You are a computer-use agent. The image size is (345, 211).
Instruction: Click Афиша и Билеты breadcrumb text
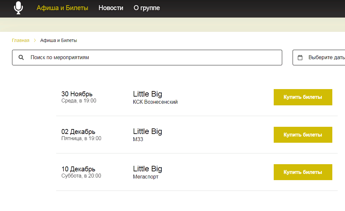(x=59, y=40)
